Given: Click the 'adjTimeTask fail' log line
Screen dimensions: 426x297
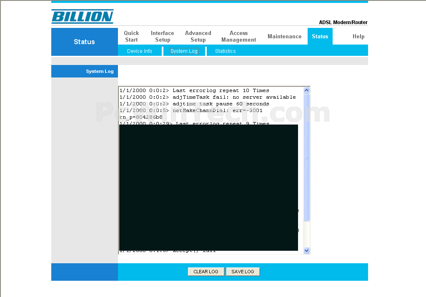Looking at the screenshot, I should click(x=208, y=97).
